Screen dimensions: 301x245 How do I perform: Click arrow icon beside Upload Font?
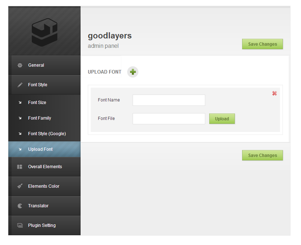20,149
